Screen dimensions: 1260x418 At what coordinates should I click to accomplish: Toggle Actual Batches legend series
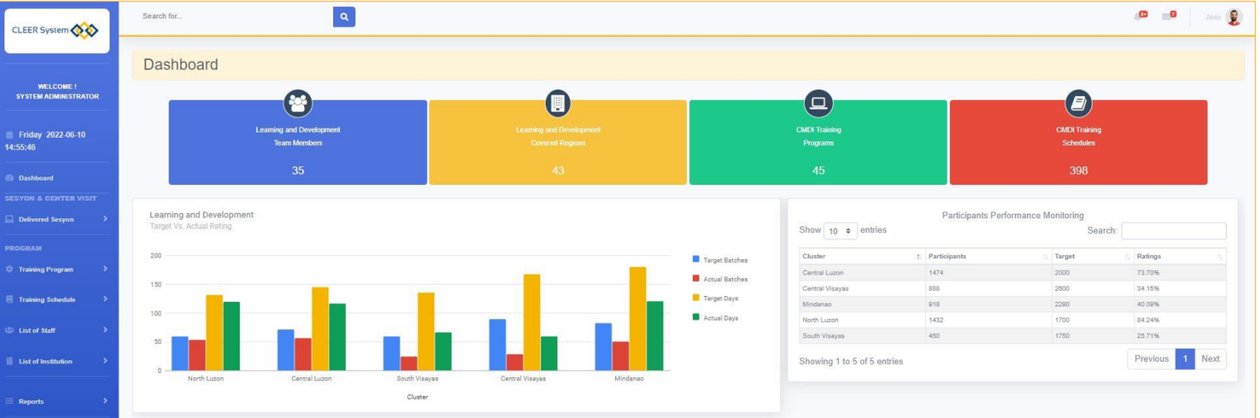(x=720, y=279)
